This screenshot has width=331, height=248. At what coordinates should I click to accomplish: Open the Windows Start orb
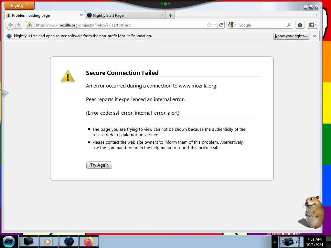pos(9,242)
